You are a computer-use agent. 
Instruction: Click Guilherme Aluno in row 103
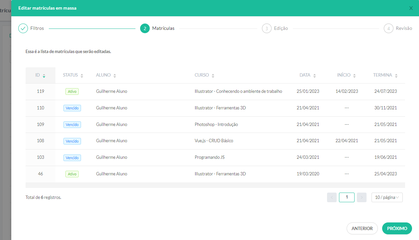click(x=112, y=157)
